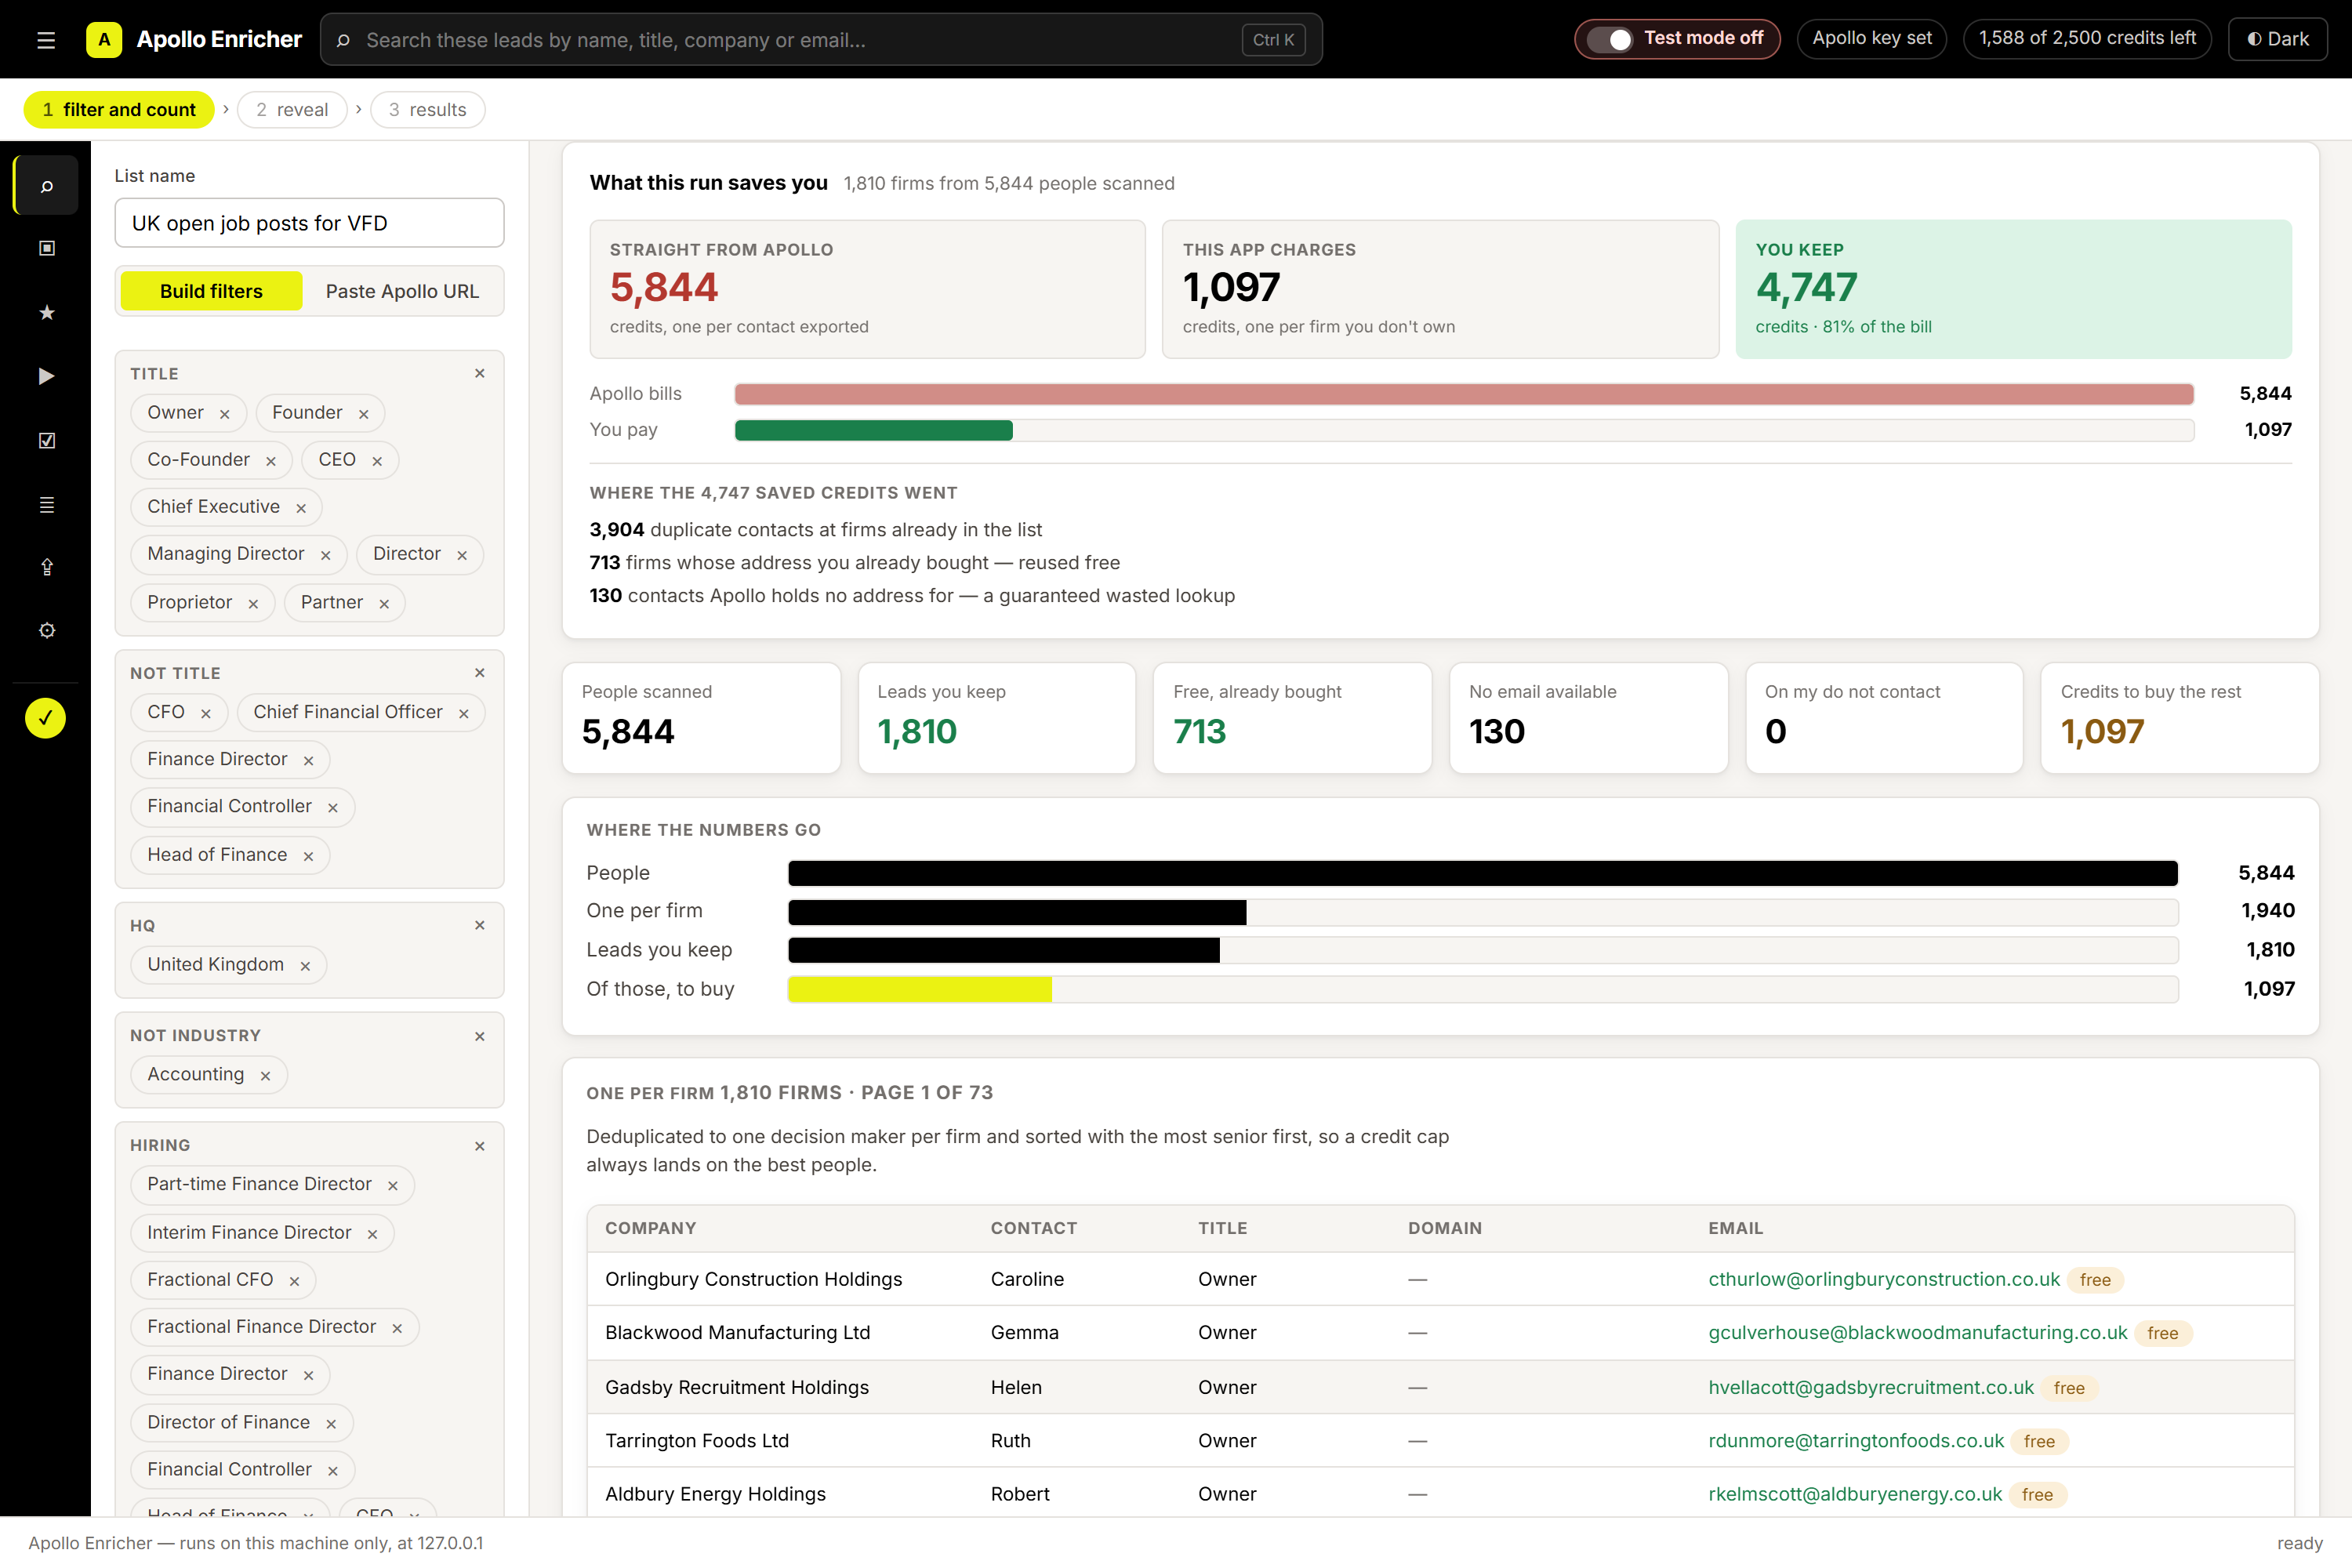Open the checkbox icon view in the sidebar
2352x1568 pixels.
[46, 440]
